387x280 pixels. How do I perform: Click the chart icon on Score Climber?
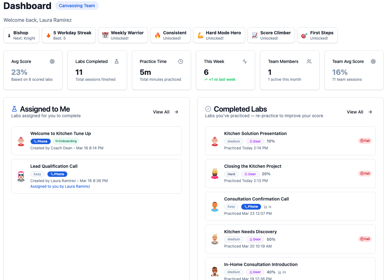point(255,35)
